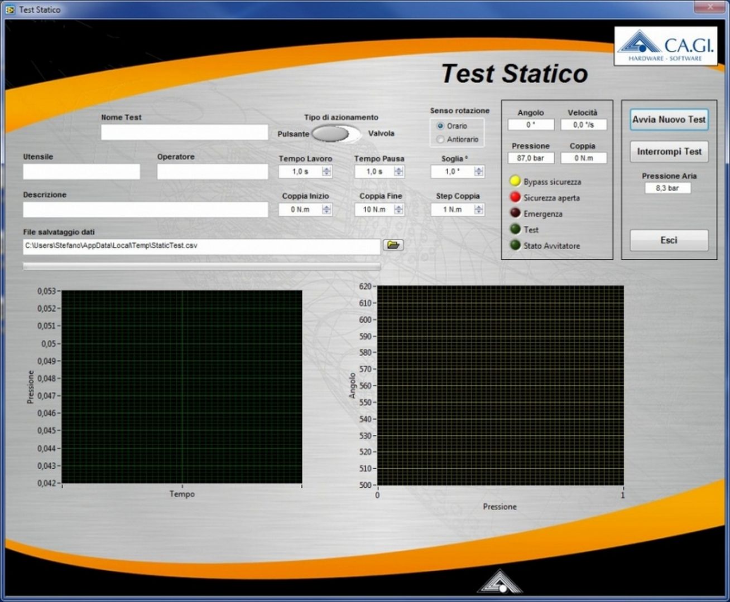Screen dimensions: 730x602
Task: Stop the test with Interrompi Test
Action: (669, 152)
